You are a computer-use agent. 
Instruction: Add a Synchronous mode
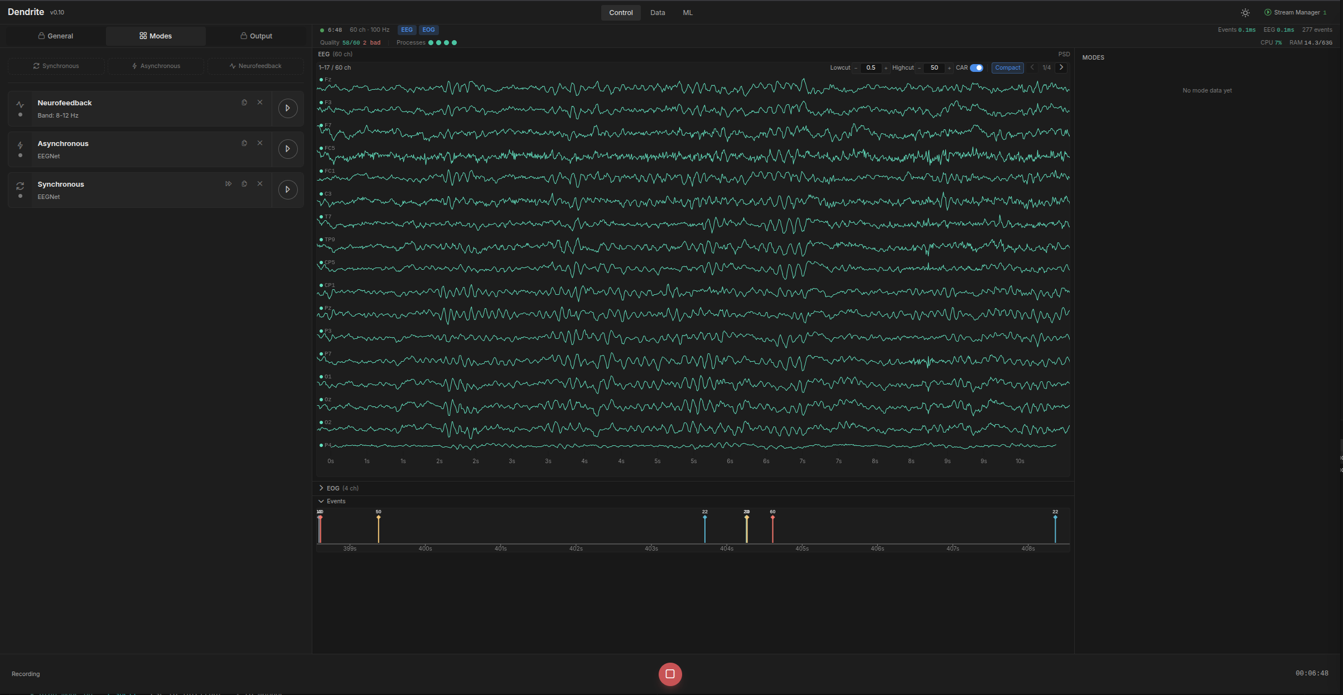click(56, 66)
